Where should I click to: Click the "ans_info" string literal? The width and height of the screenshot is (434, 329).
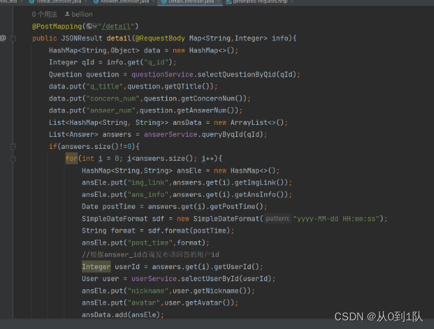(147, 195)
